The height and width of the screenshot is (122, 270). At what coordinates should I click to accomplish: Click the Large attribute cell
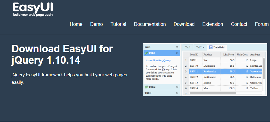pos(256,60)
